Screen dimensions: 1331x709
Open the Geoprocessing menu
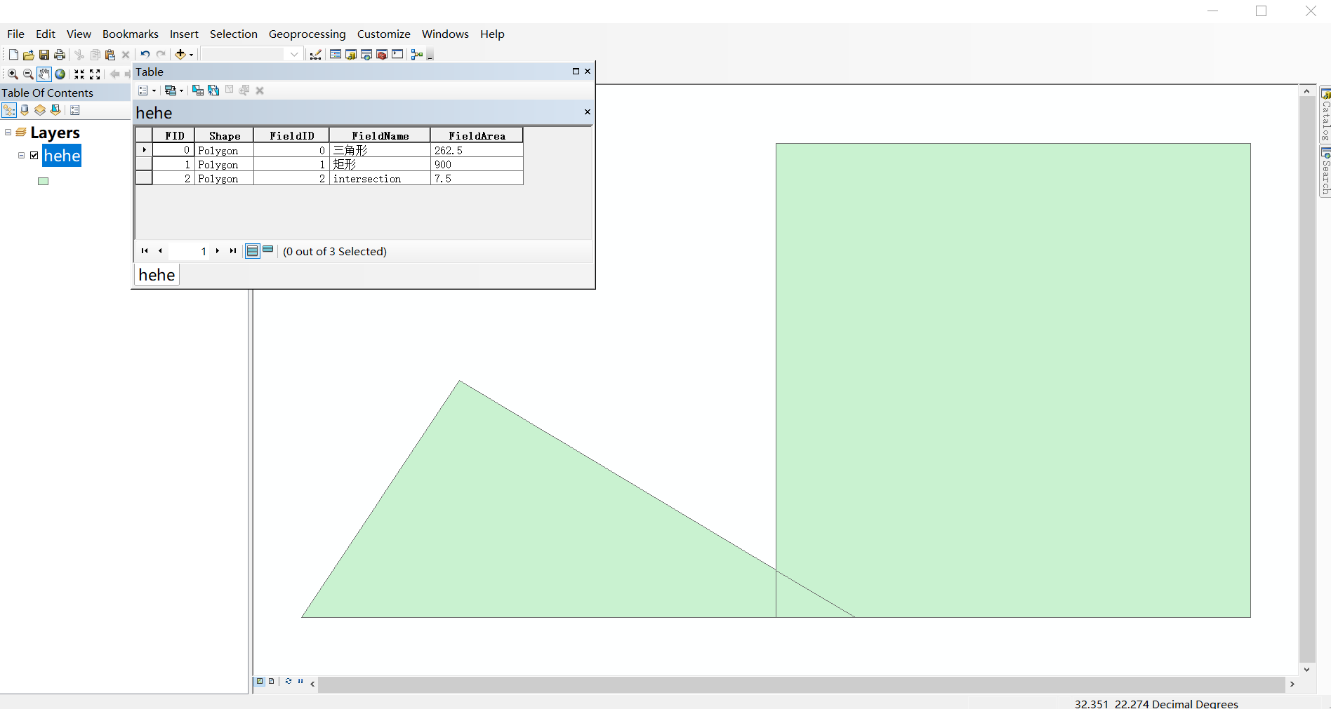pyautogui.click(x=307, y=34)
